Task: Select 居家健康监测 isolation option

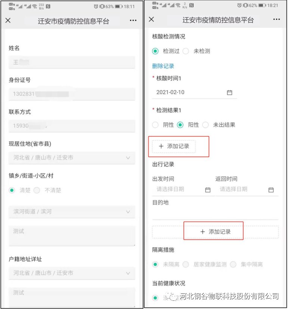Action: (x=186, y=264)
